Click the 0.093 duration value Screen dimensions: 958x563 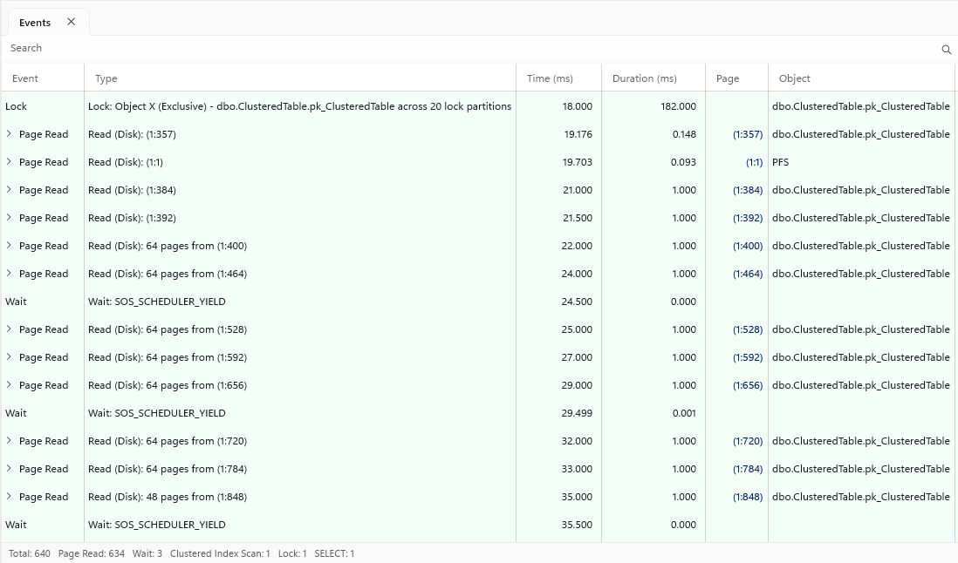tap(683, 162)
